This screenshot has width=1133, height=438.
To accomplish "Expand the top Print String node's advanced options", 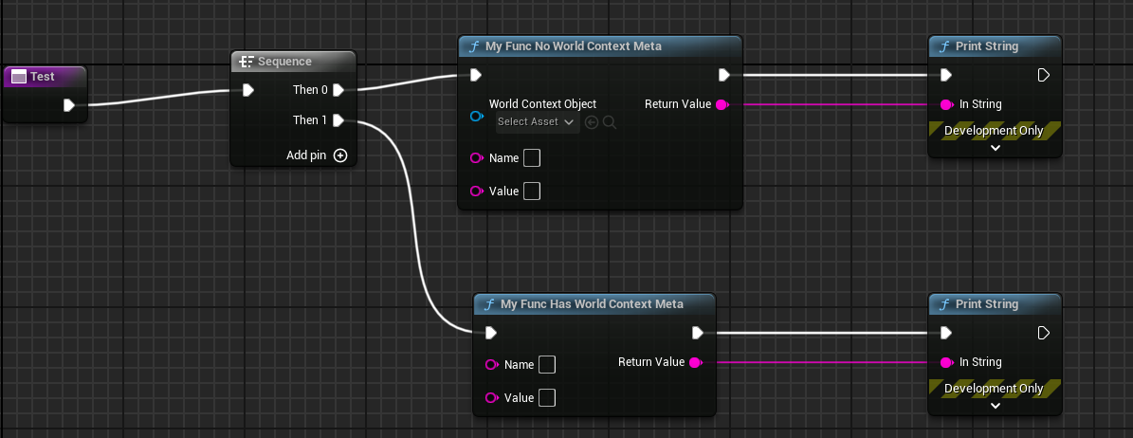I will click(x=995, y=148).
